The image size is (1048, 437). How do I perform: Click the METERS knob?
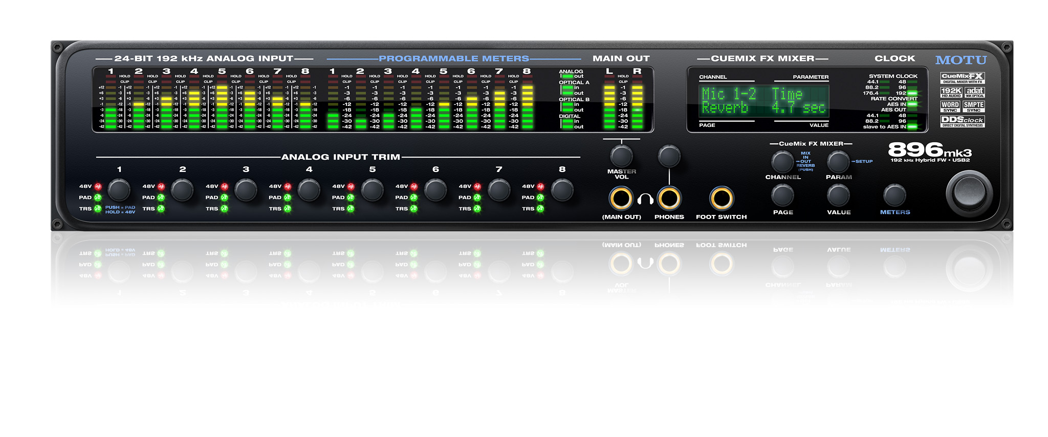(894, 195)
